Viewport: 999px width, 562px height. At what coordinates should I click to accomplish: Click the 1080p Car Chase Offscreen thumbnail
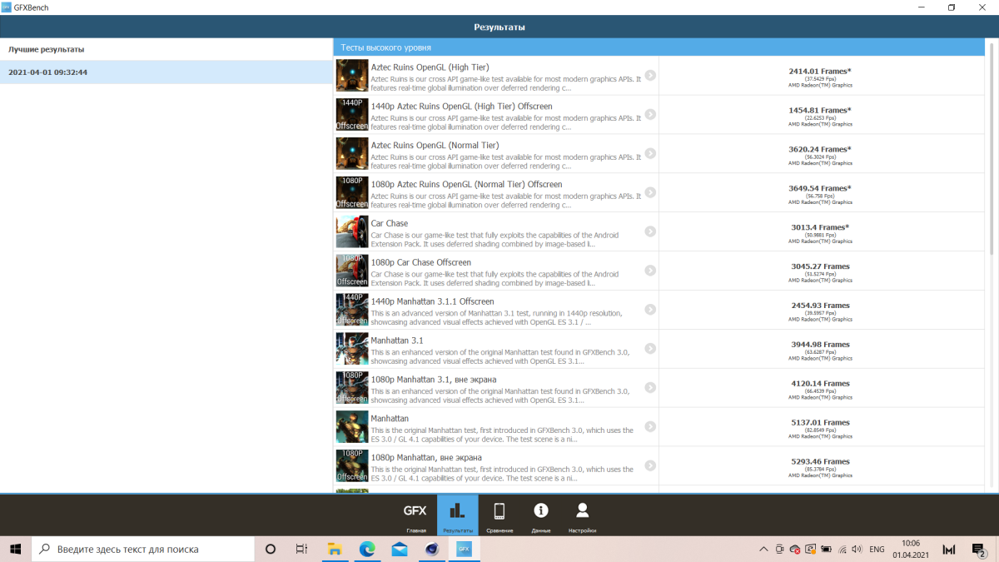(352, 271)
